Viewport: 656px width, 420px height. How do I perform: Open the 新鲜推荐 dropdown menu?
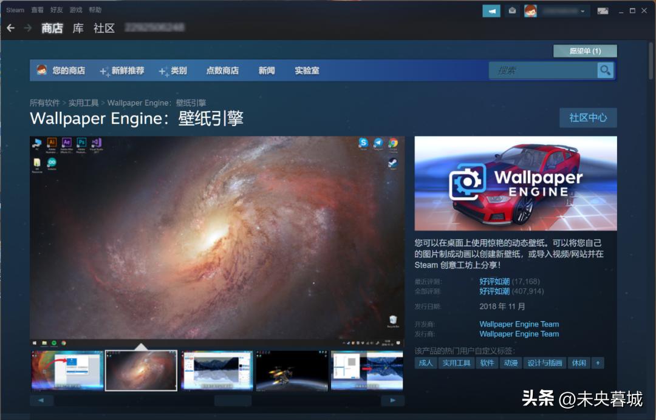tap(122, 70)
